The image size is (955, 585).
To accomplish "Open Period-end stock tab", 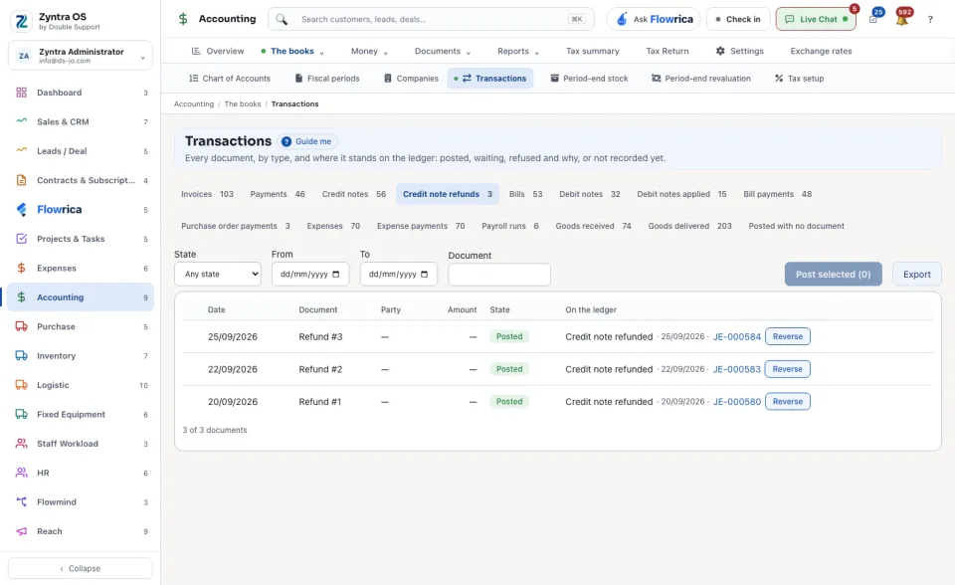I will [x=589, y=79].
